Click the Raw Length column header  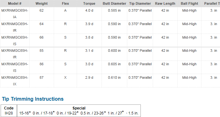coord(165,3)
